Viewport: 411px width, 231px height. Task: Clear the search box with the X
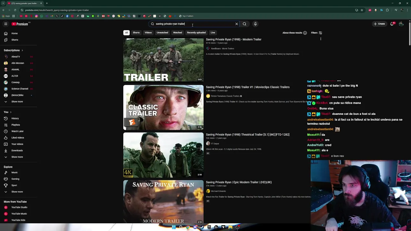(x=237, y=24)
